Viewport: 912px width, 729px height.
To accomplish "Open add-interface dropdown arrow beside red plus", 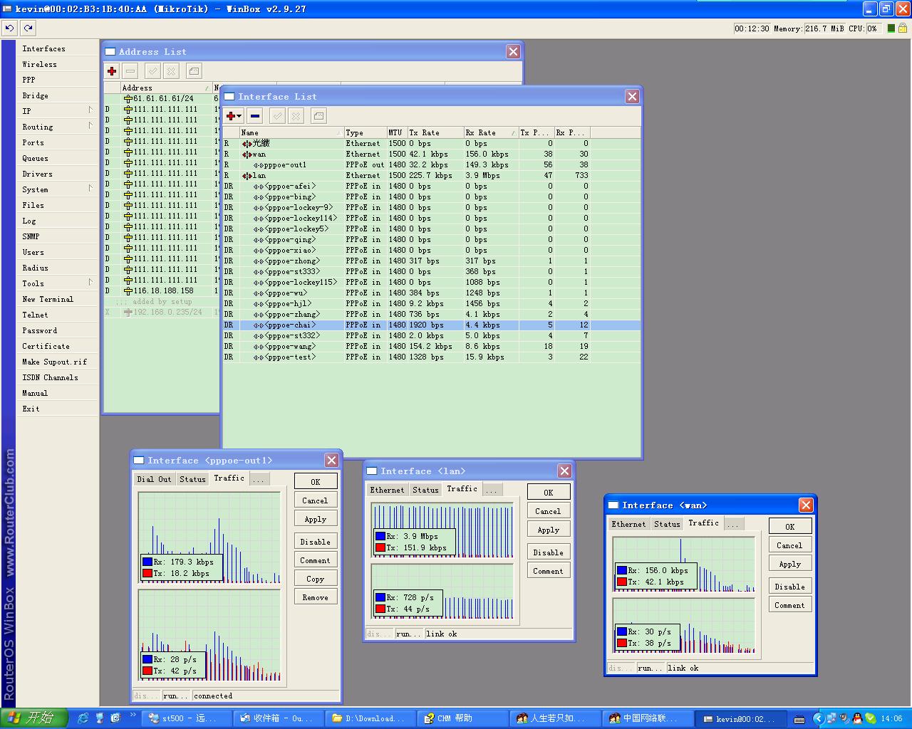I will pos(240,116).
